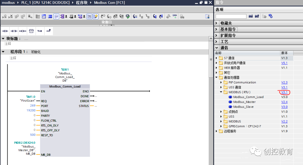This screenshot has height=165, width=303.
Task: Collapse the 通信处理器 folder
Action: [x=216, y=77]
